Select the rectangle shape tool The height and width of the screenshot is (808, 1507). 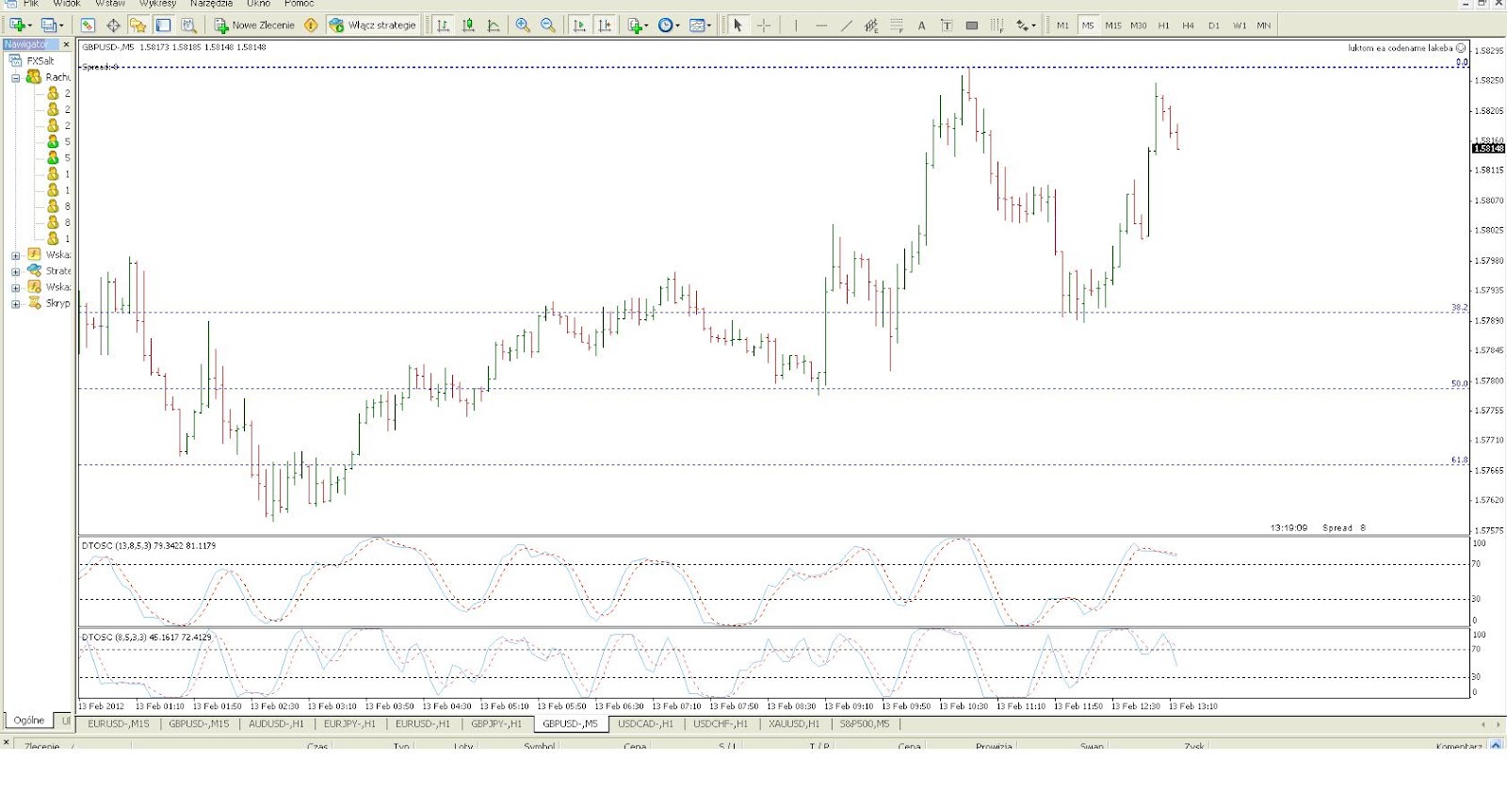(972, 25)
